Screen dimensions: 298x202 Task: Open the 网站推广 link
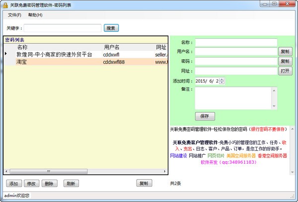click(197, 156)
